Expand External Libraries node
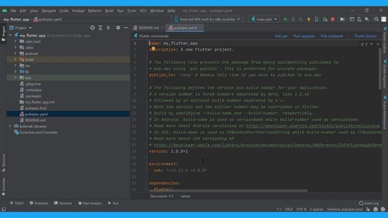 point(10,126)
